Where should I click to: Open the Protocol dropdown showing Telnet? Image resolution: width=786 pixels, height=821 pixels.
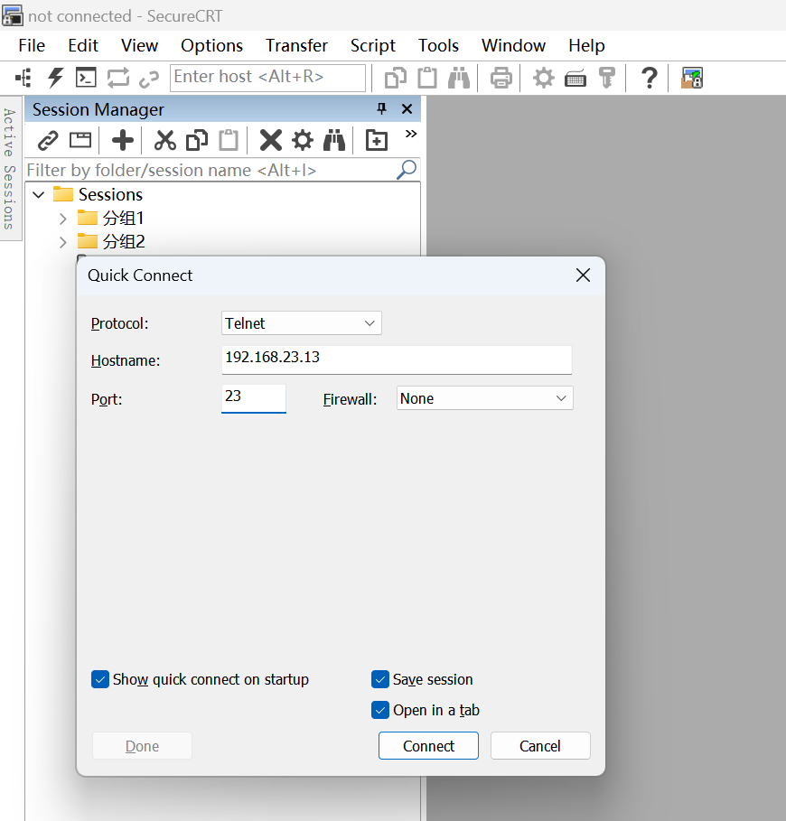[302, 323]
